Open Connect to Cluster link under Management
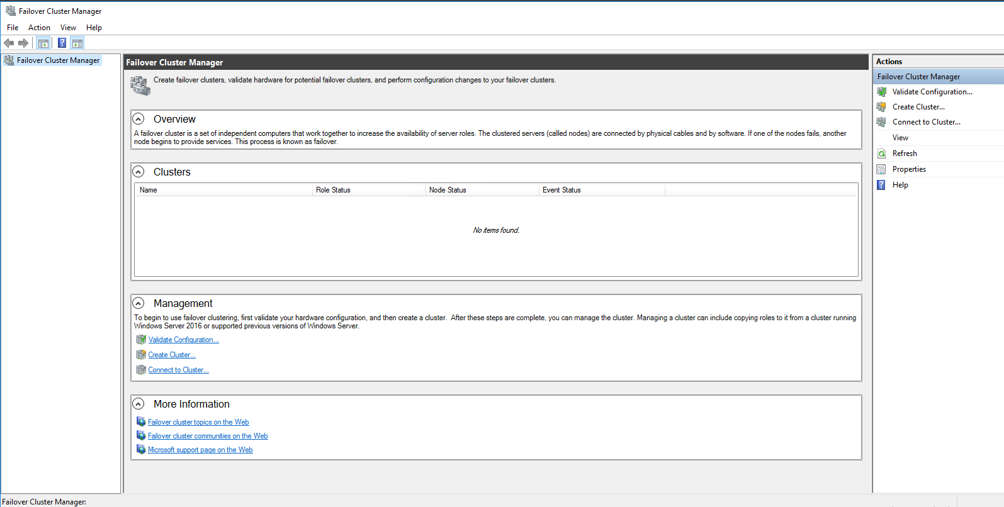 (178, 370)
